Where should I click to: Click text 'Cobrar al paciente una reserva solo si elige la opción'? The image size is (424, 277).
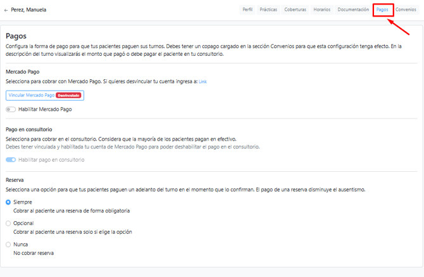[x=73, y=232]
